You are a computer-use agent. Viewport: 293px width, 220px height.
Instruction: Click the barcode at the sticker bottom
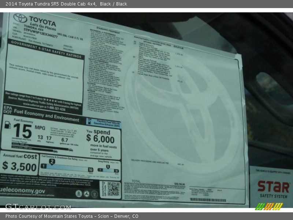point(208,200)
